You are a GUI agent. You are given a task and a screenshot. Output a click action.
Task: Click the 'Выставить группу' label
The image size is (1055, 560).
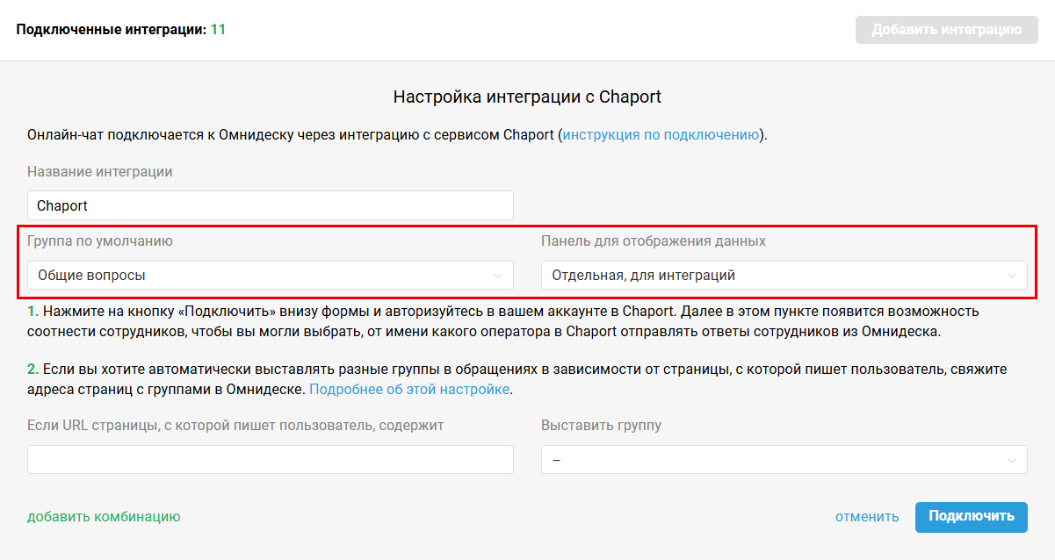point(602,425)
